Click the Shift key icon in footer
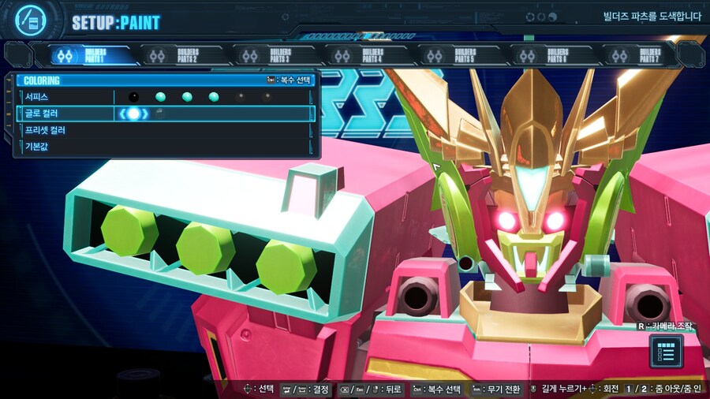This screenshot has height=399, width=710. tap(477, 390)
